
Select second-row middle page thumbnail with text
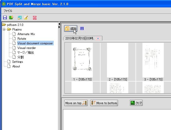point(118,87)
